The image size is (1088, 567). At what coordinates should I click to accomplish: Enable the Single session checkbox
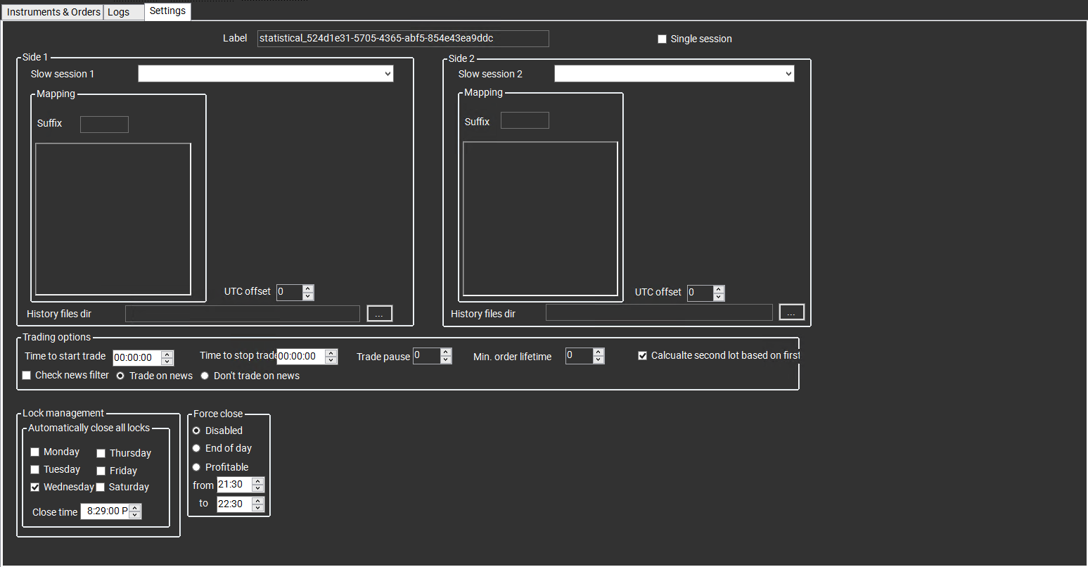coord(662,39)
